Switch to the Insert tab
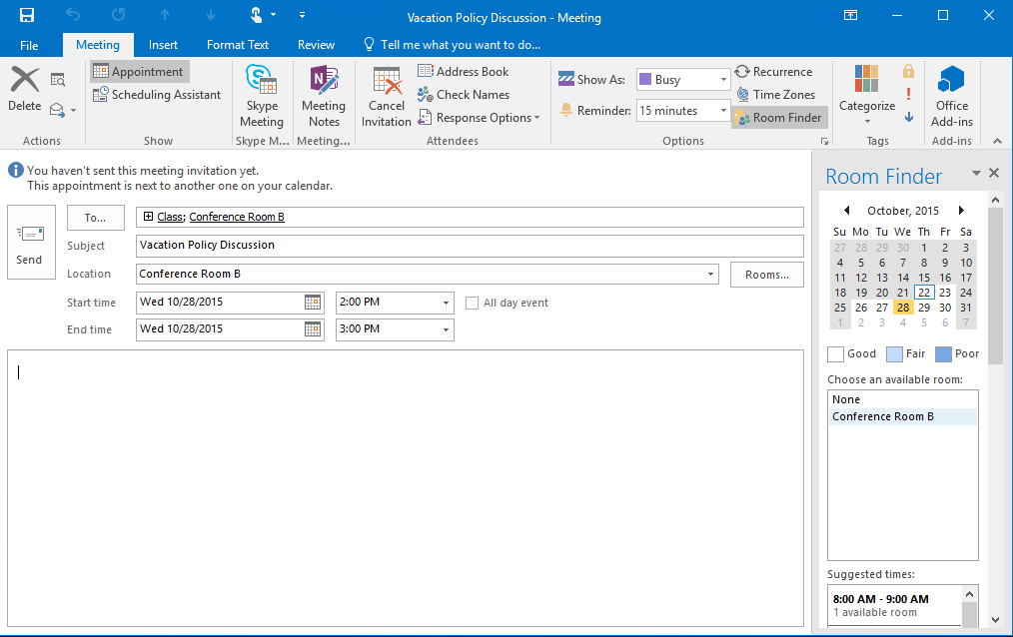The height and width of the screenshot is (637, 1013). point(163,45)
